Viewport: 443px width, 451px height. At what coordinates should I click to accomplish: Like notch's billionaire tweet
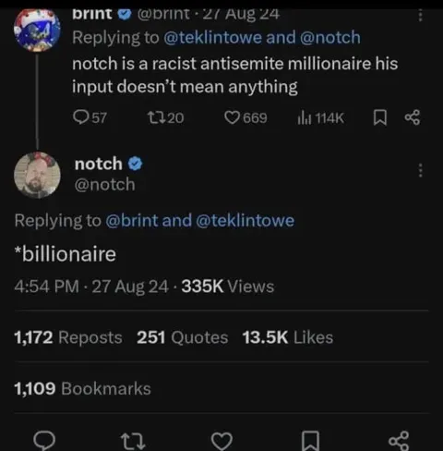pyautogui.click(x=221, y=441)
